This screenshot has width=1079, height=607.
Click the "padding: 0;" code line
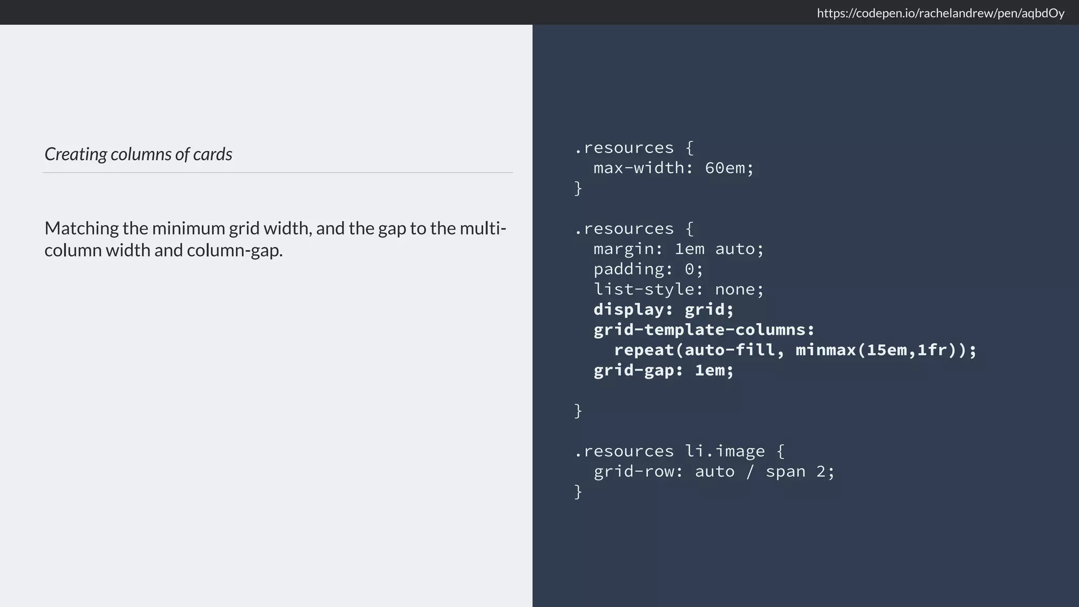point(648,269)
